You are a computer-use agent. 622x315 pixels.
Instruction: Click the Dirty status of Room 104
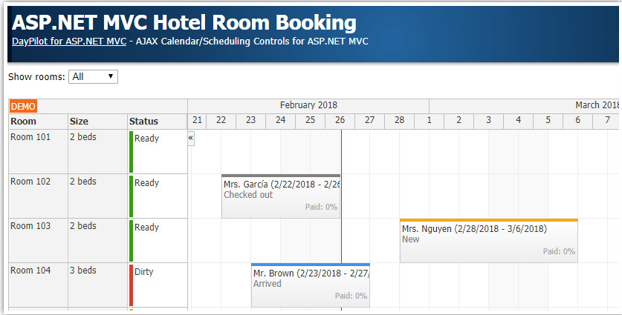146,272
